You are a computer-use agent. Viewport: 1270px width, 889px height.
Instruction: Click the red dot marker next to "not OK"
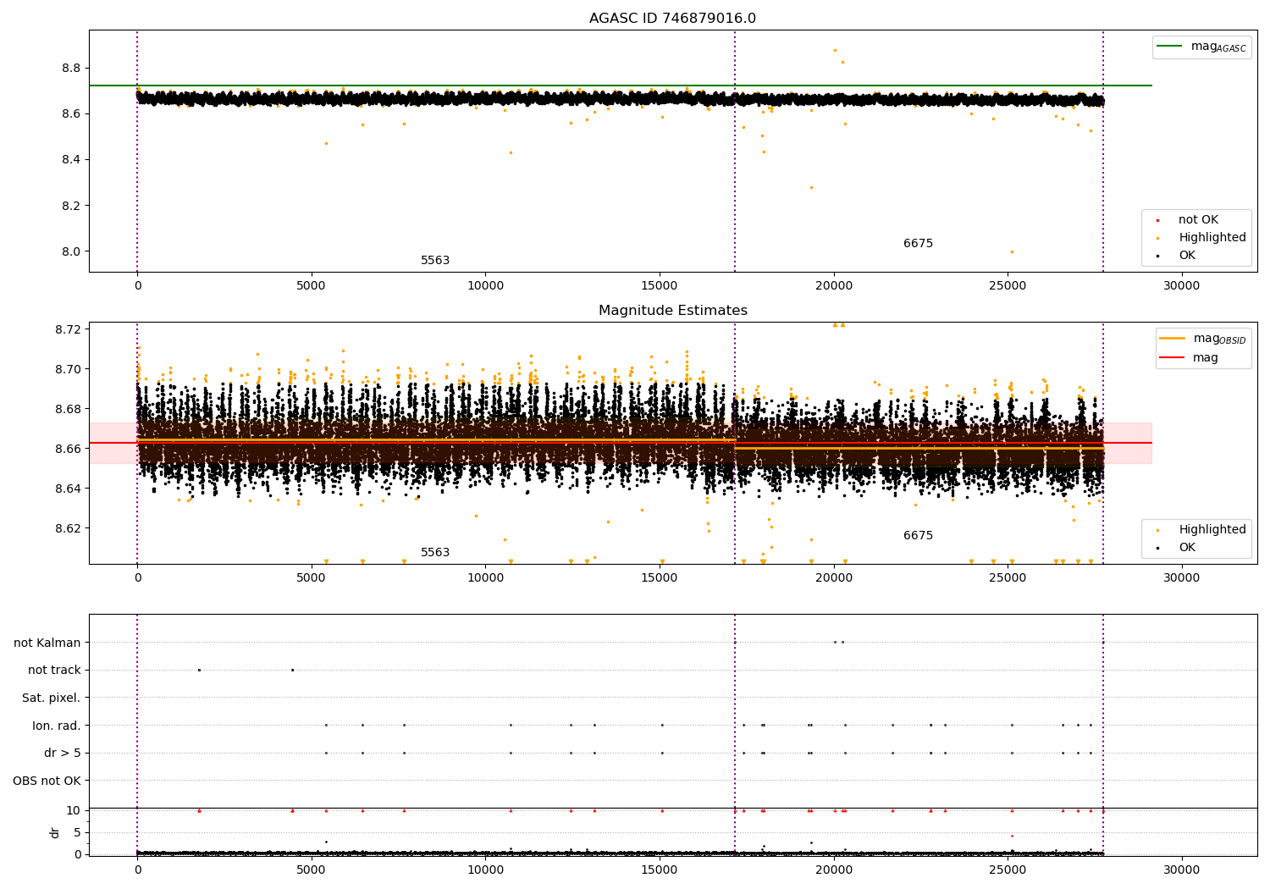click(1157, 221)
